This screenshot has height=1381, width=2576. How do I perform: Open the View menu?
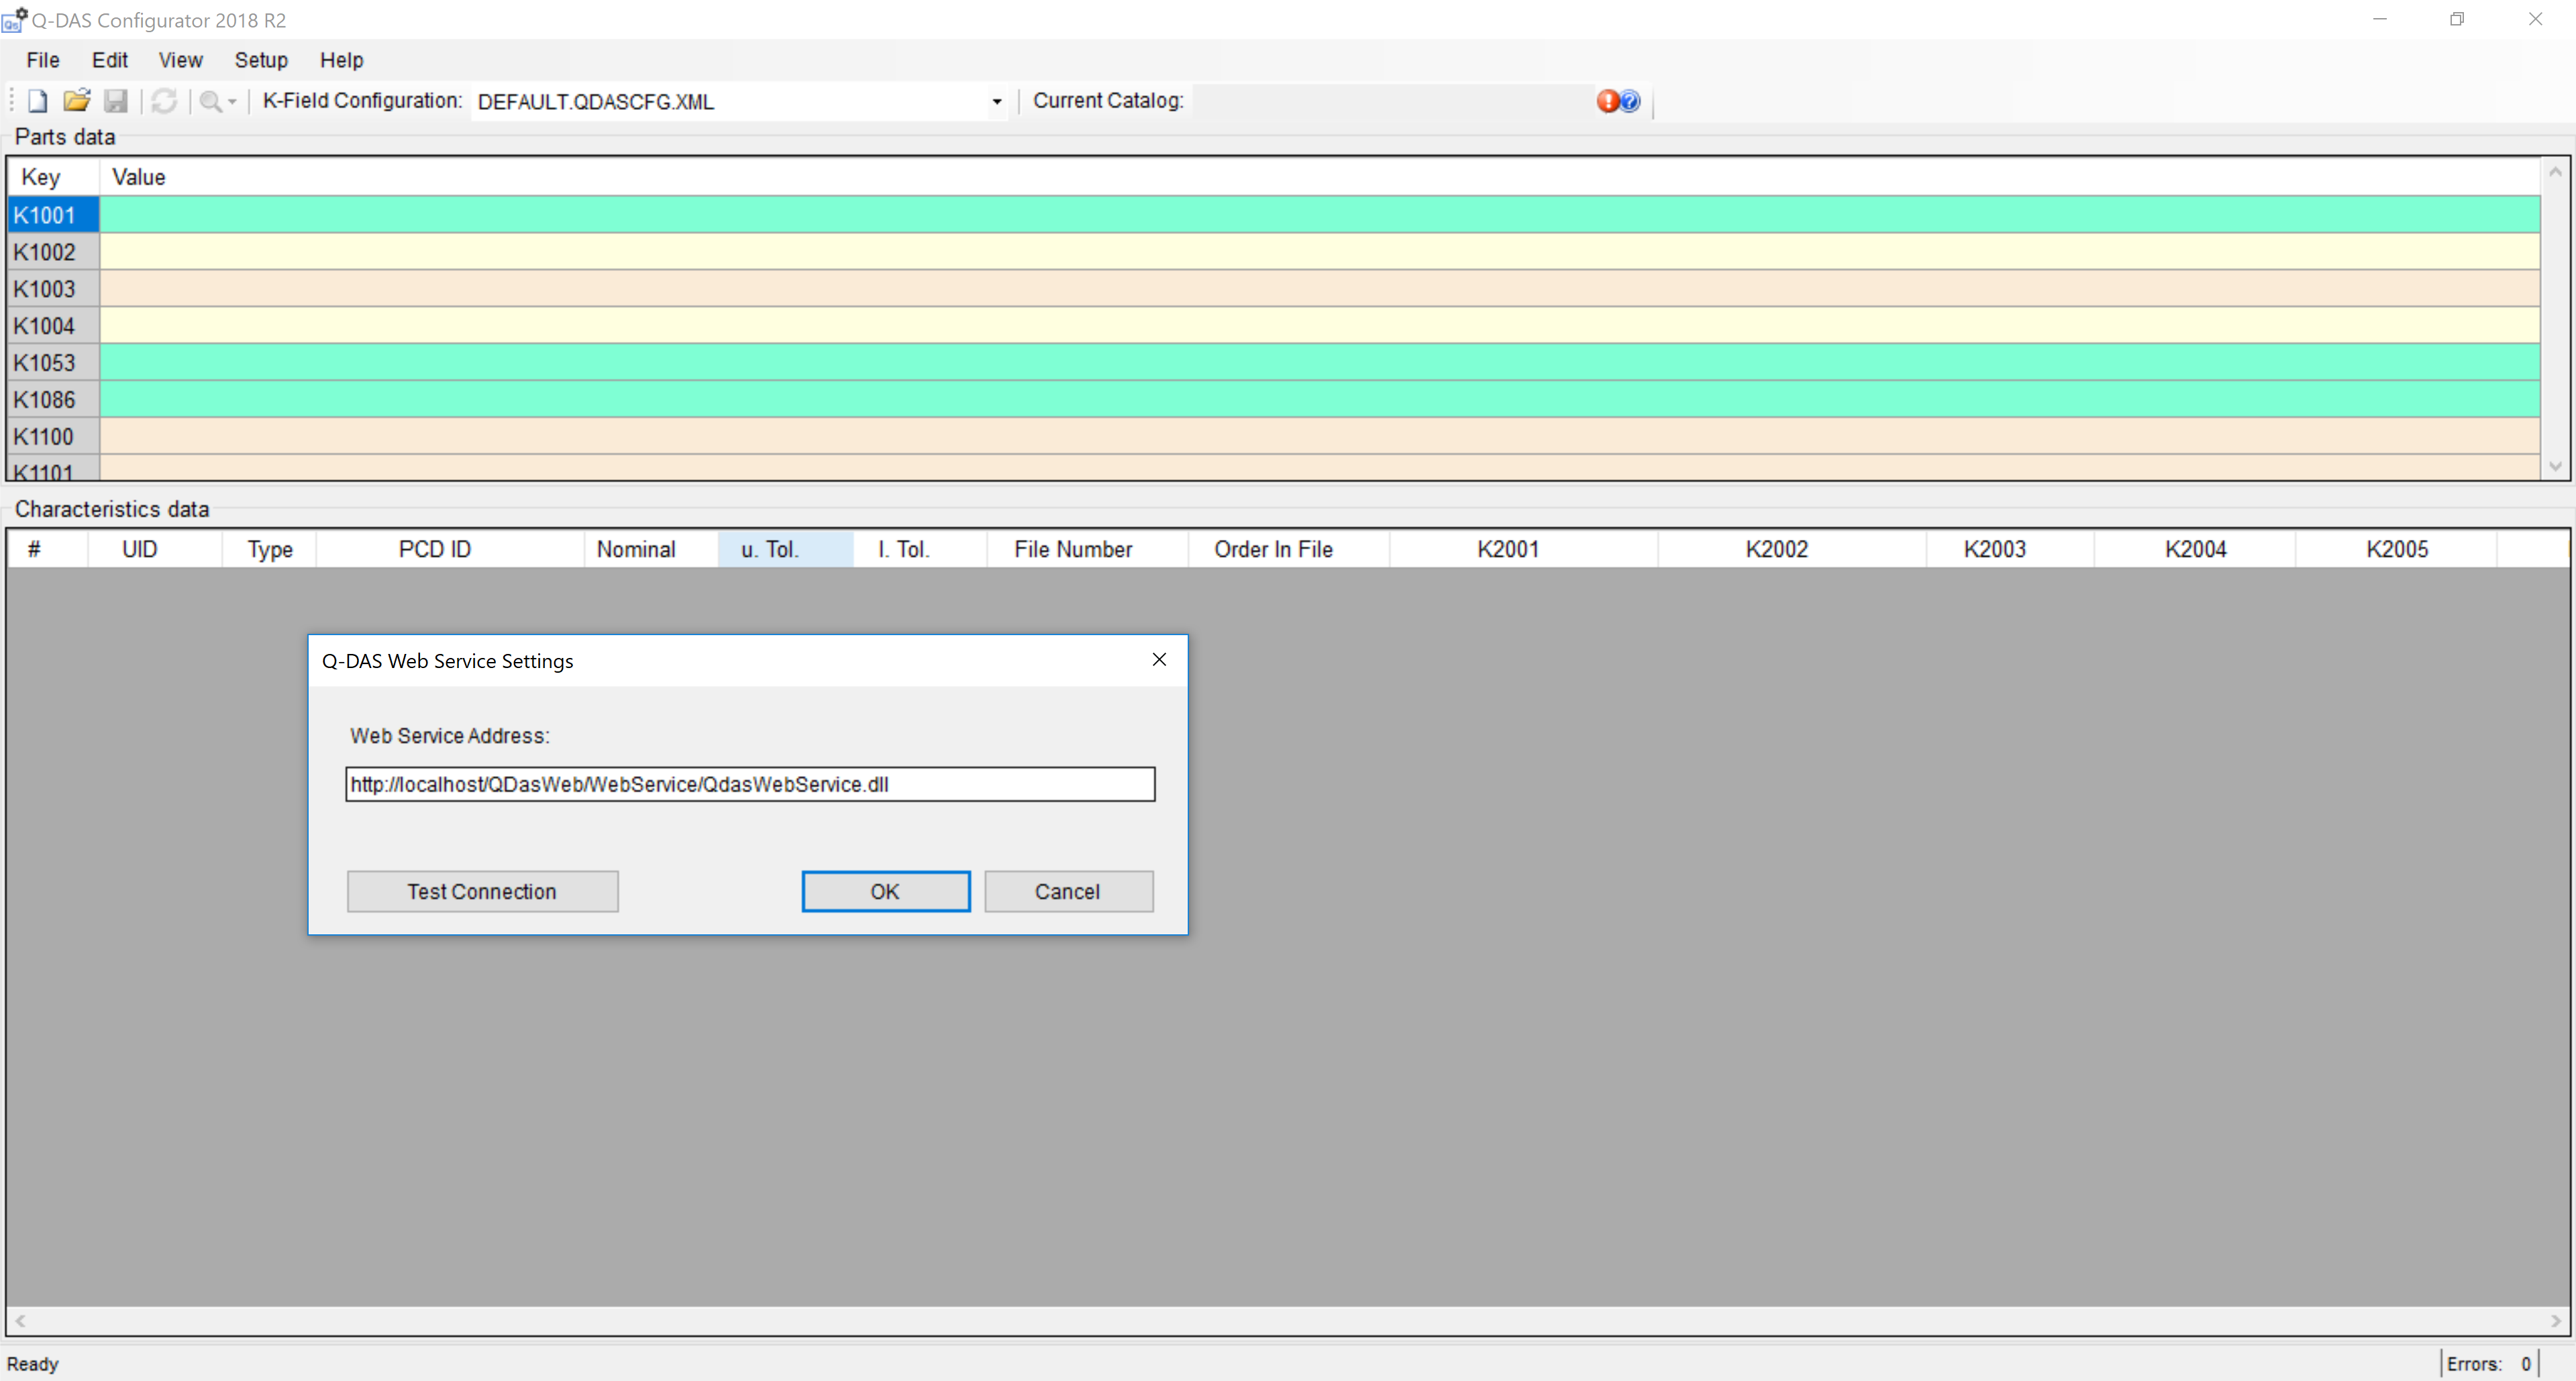click(x=180, y=60)
